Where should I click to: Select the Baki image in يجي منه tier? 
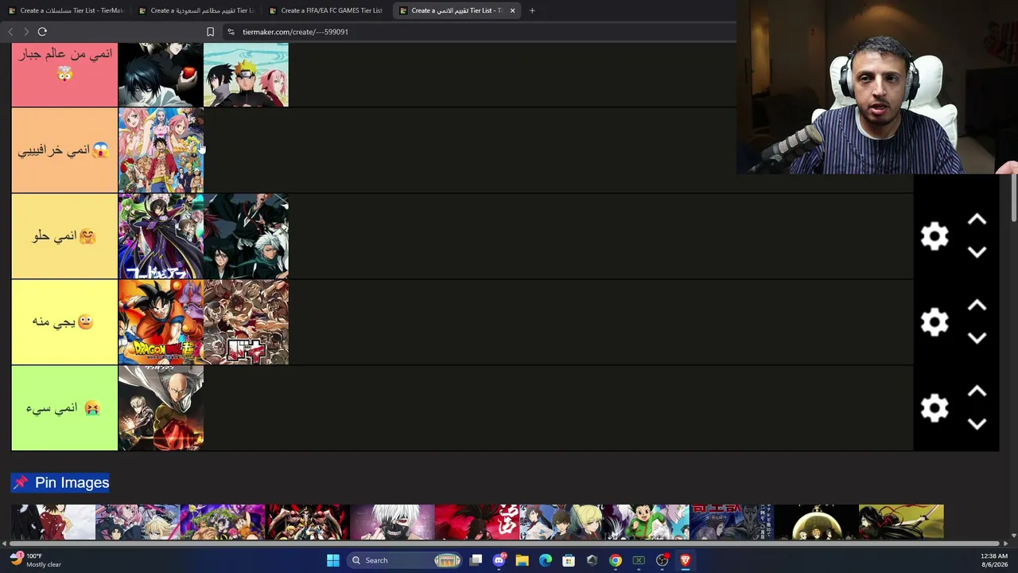(246, 322)
